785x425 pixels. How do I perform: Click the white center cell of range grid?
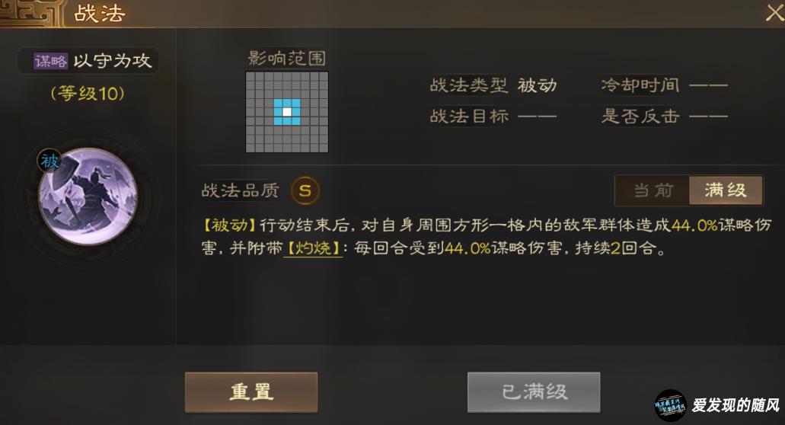tap(287, 112)
